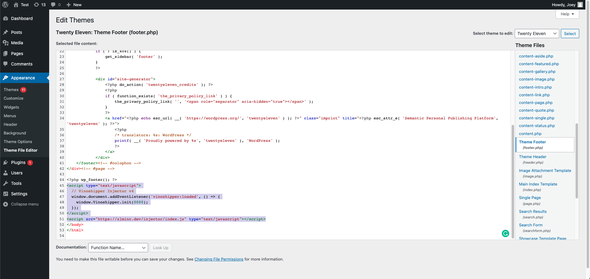Open content-intro.php theme file
The width and height of the screenshot is (590, 279).
(535, 87)
